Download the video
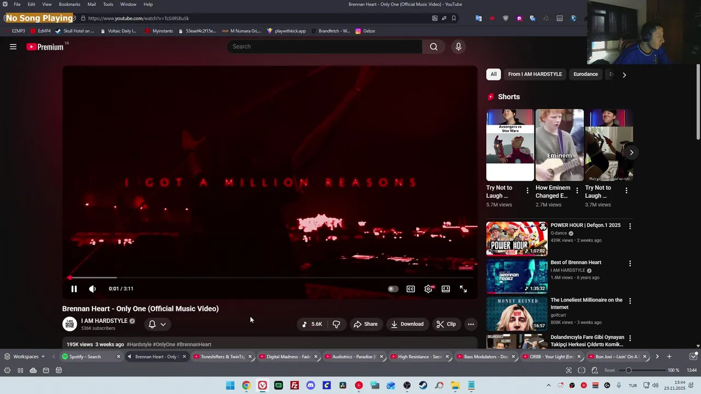 [x=407, y=324]
